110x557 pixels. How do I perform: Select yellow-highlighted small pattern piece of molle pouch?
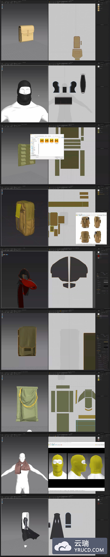coord(51,228)
